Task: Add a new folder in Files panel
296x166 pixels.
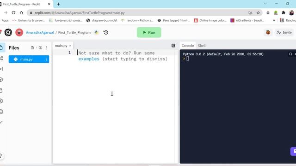Action: click(40, 47)
